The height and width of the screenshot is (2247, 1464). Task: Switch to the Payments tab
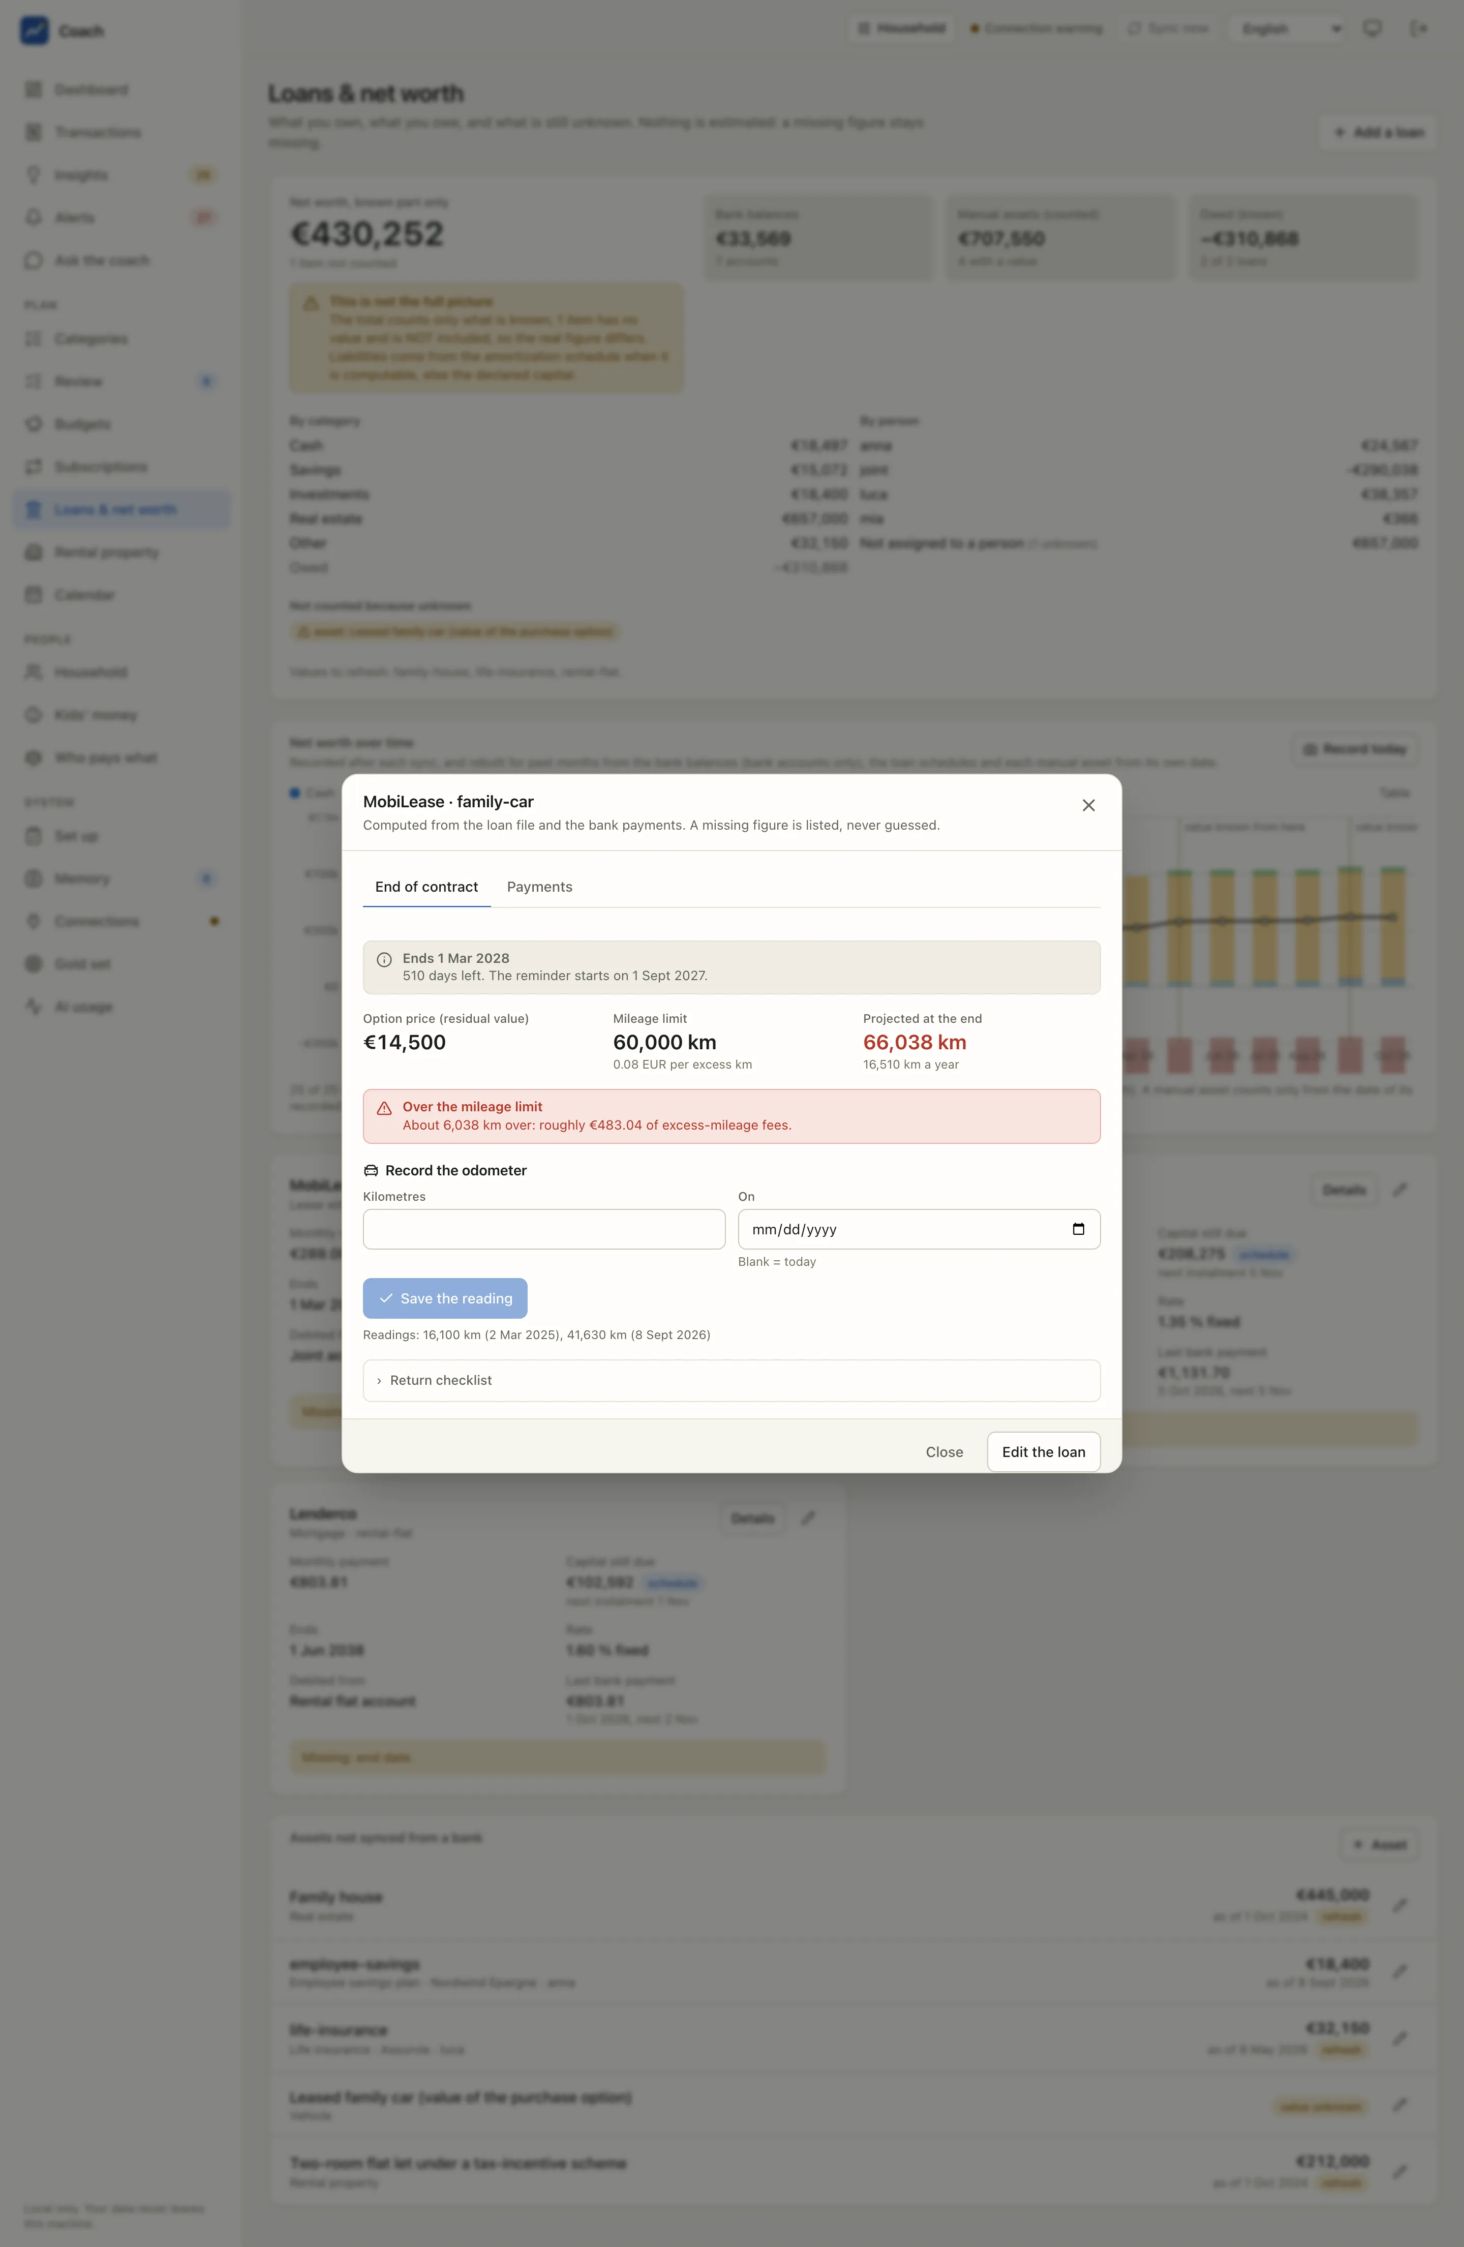[539, 887]
